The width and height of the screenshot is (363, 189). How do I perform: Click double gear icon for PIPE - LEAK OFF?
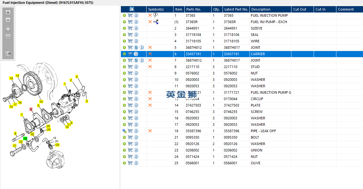point(124,131)
